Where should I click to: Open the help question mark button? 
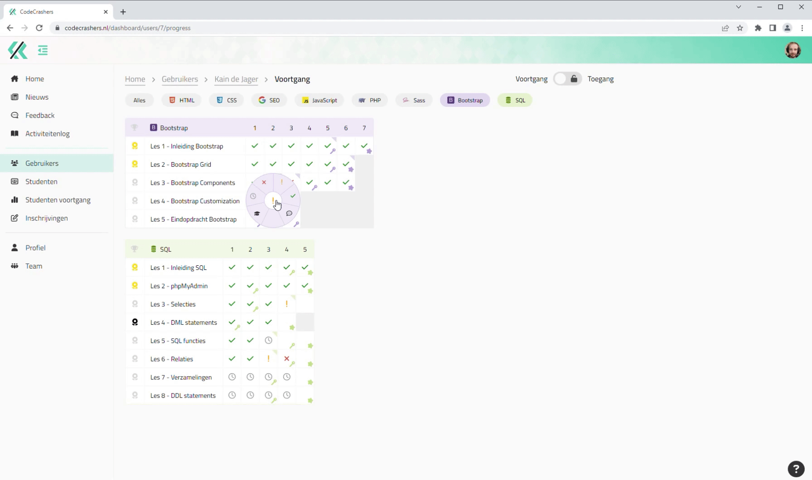tap(796, 469)
